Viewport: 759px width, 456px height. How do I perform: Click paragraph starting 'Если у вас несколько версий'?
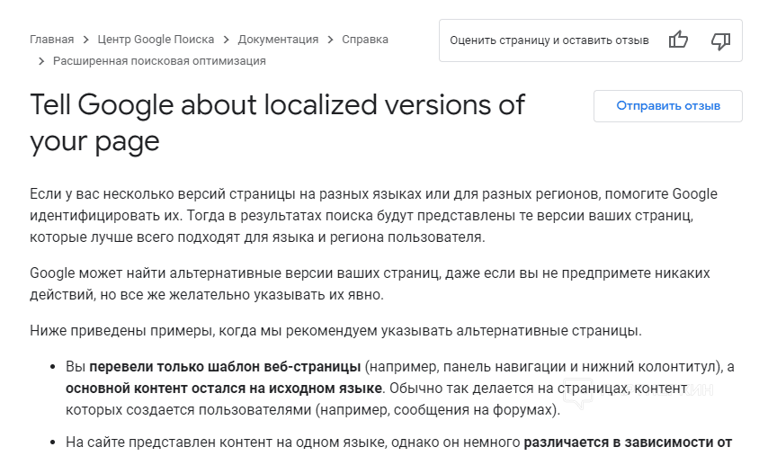[374, 216]
